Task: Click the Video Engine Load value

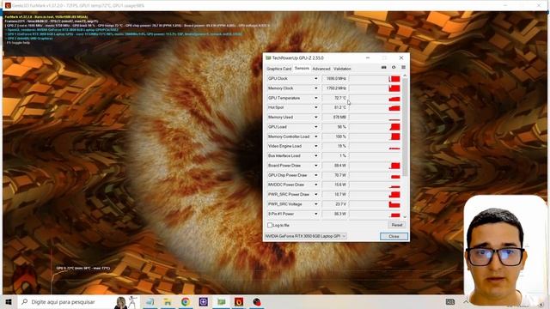Action: click(x=335, y=146)
